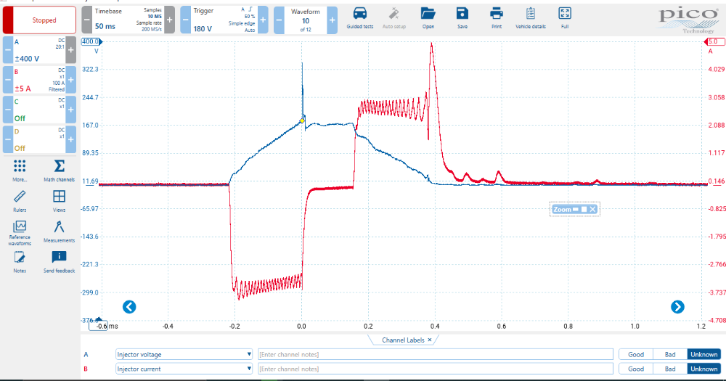Open Vehicle details clipboard icon
The width and height of the screenshot is (726, 381).
[x=530, y=15]
